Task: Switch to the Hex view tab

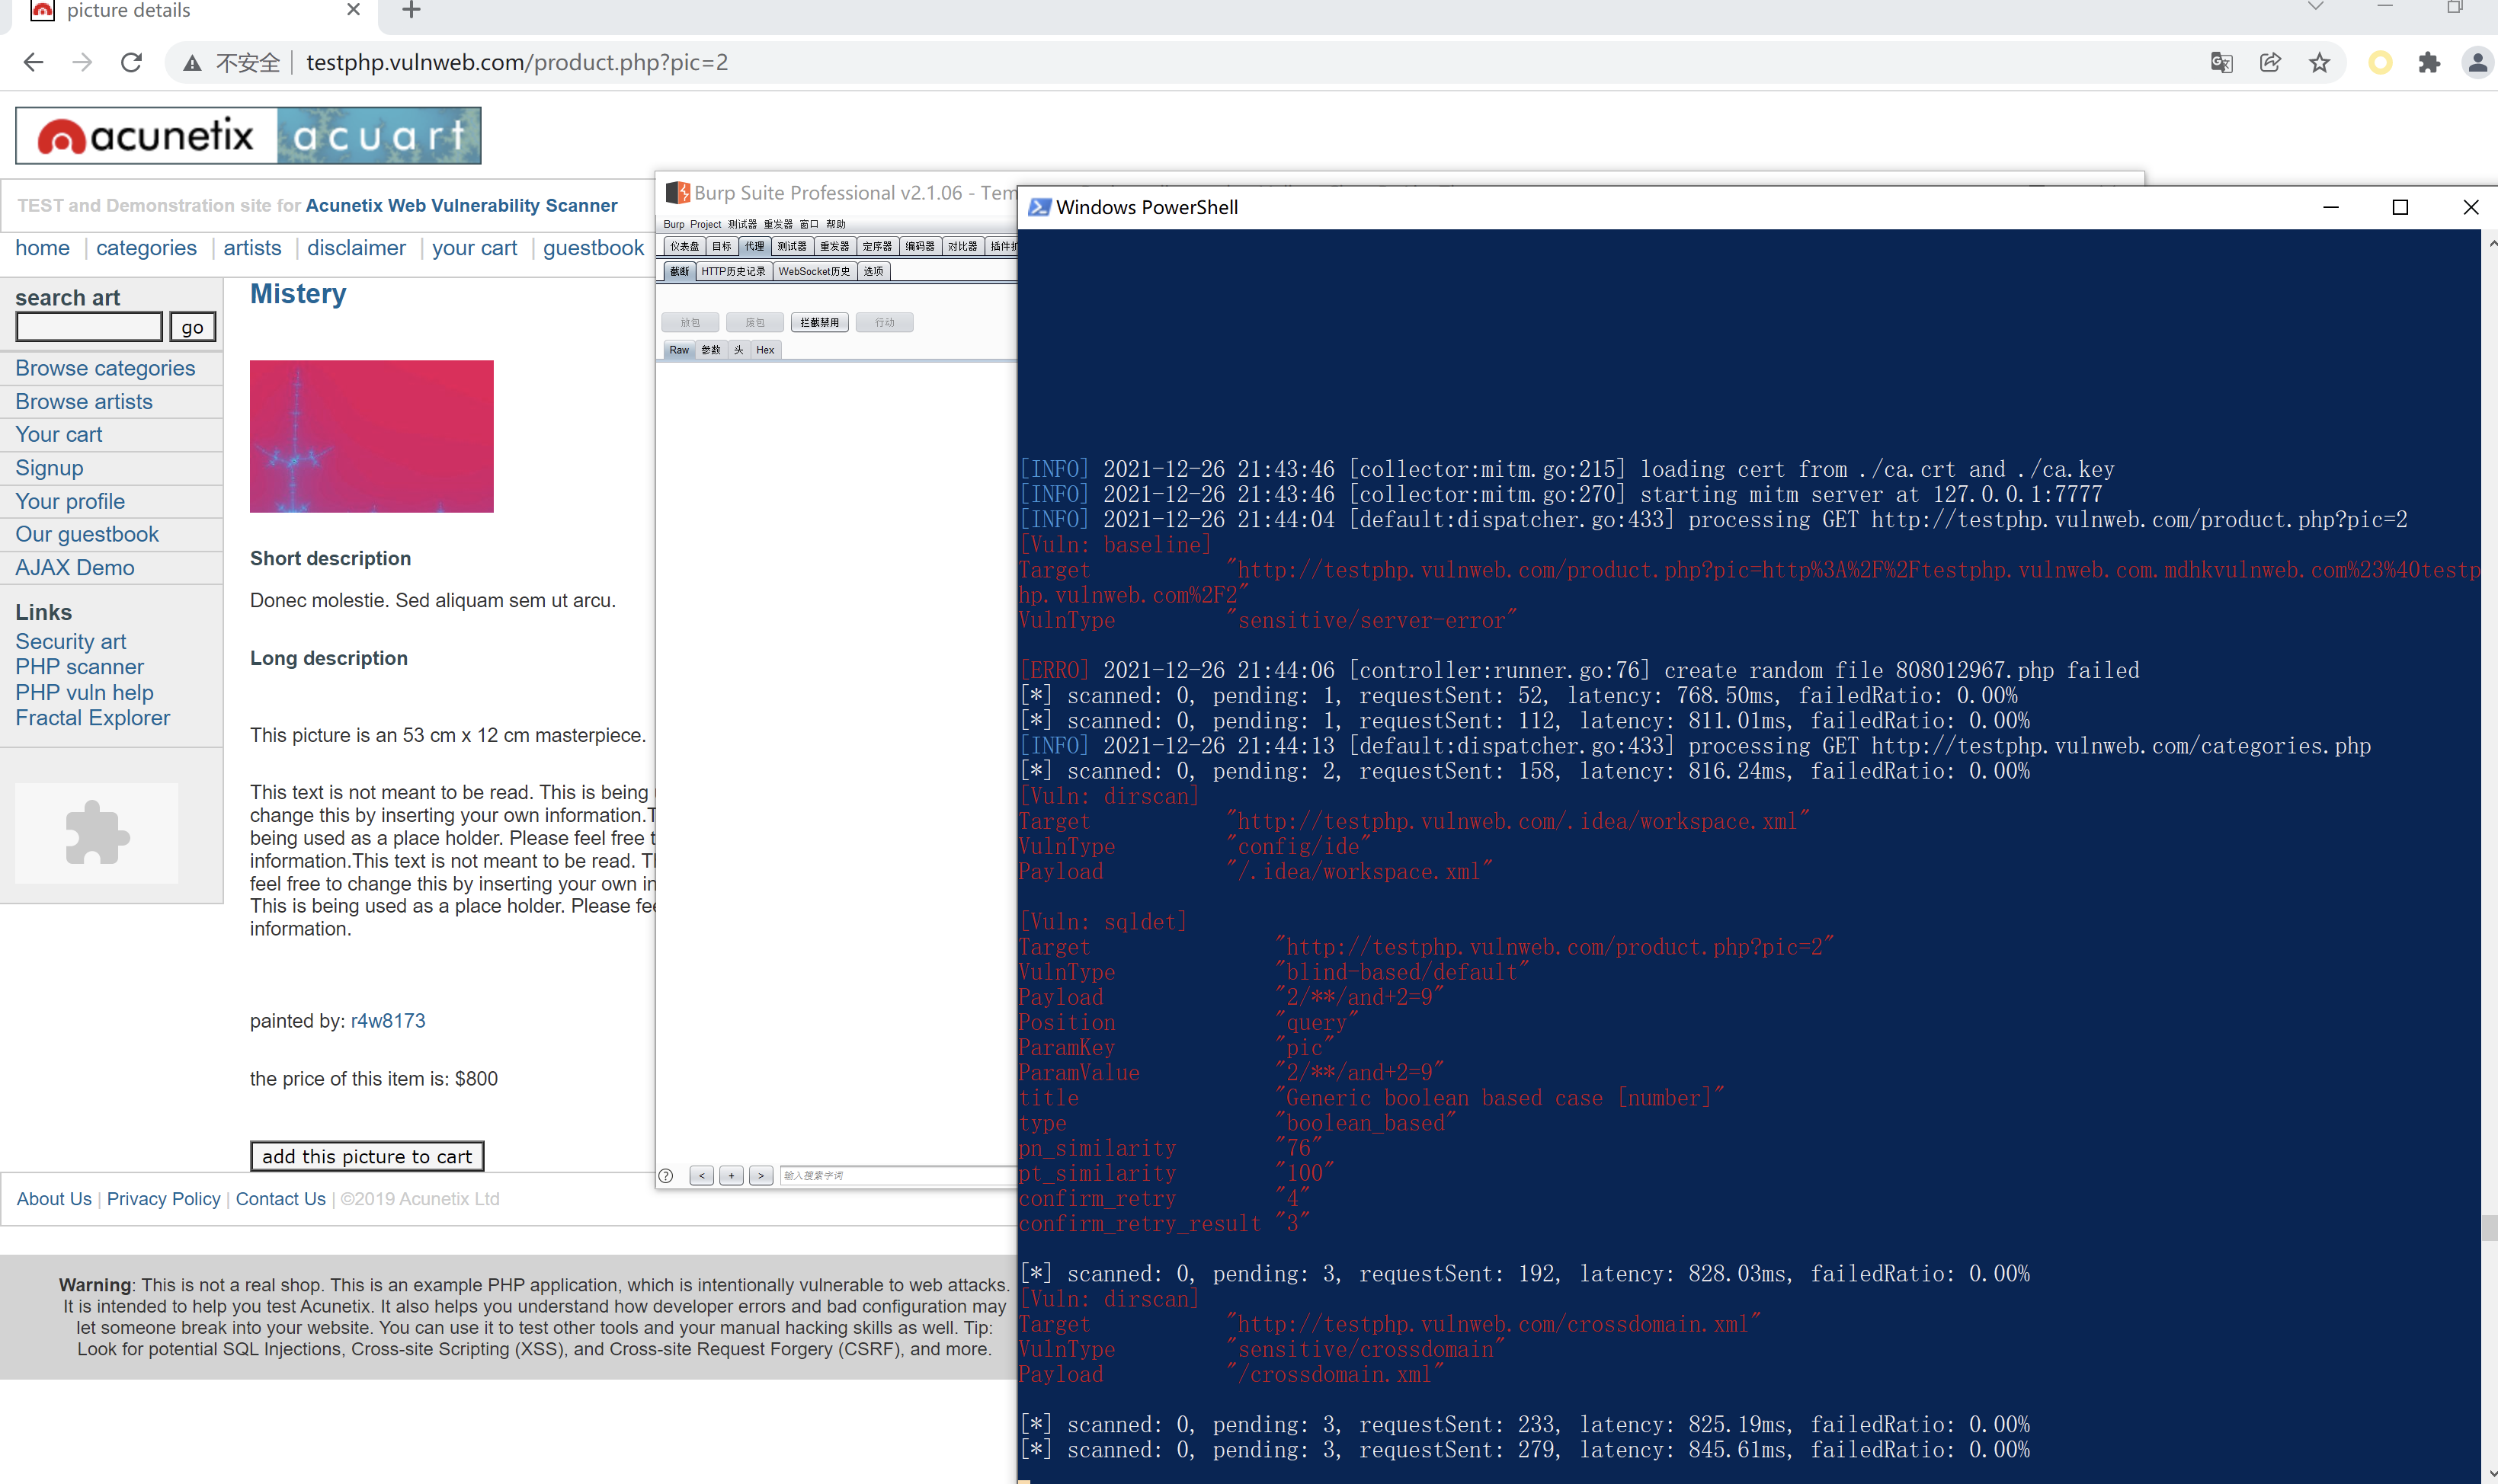Action: pyautogui.click(x=765, y=350)
